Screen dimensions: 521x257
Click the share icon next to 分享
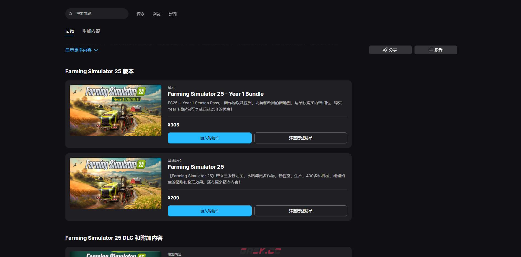click(385, 50)
